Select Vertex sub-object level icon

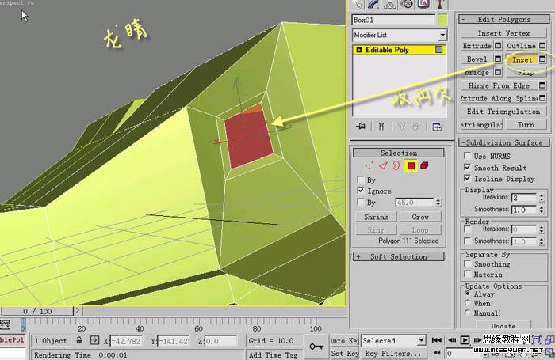(369, 165)
